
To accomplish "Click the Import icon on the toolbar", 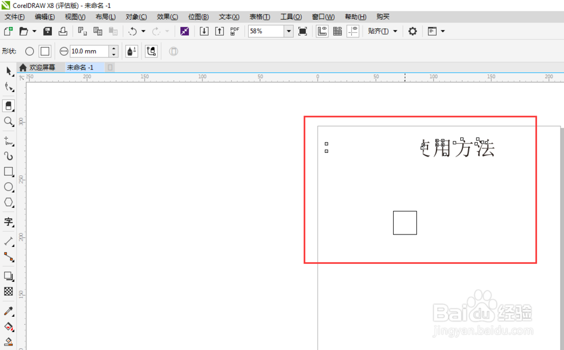I will click(204, 31).
